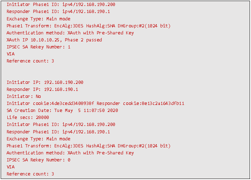This screenshot has height=180, width=251.
Task: Click the first Initiator Phase1 ID line
Action: [61, 5]
